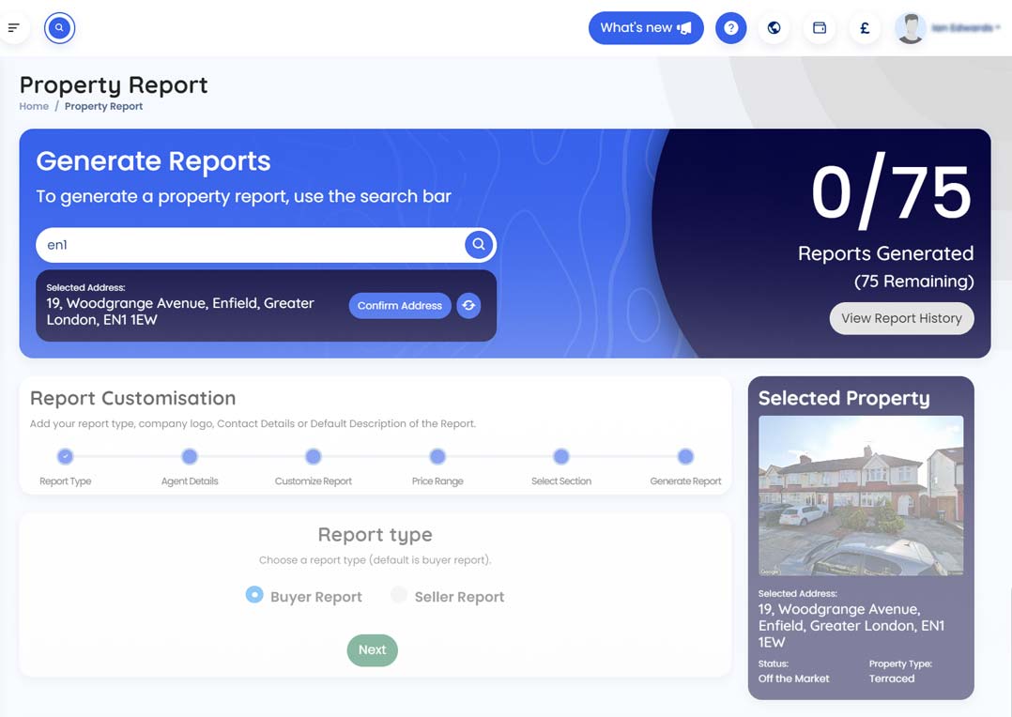Click the Report Customisation heading
The width and height of the screenshot is (1012, 717).
(133, 398)
